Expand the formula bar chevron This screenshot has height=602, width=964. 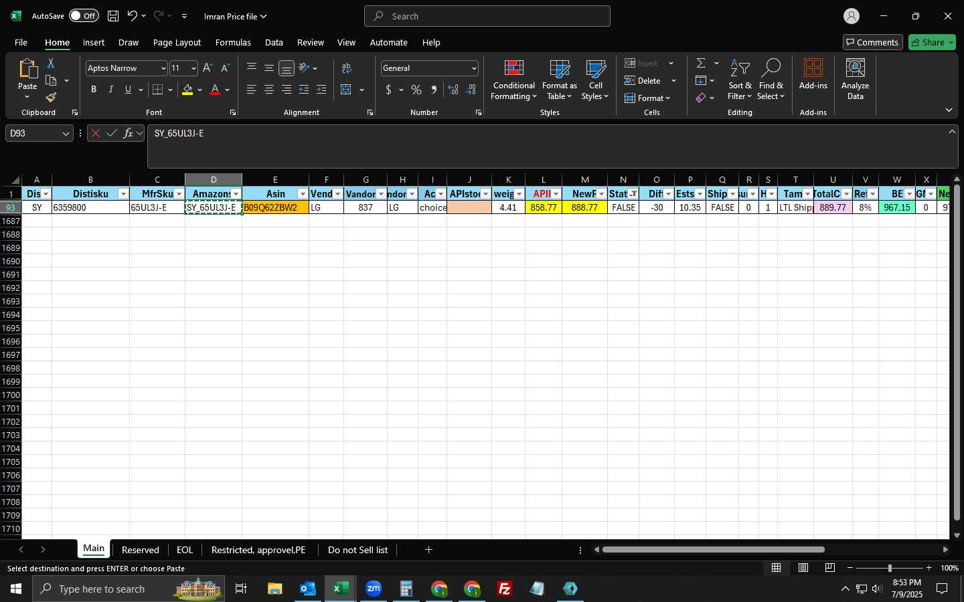point(951,132)
